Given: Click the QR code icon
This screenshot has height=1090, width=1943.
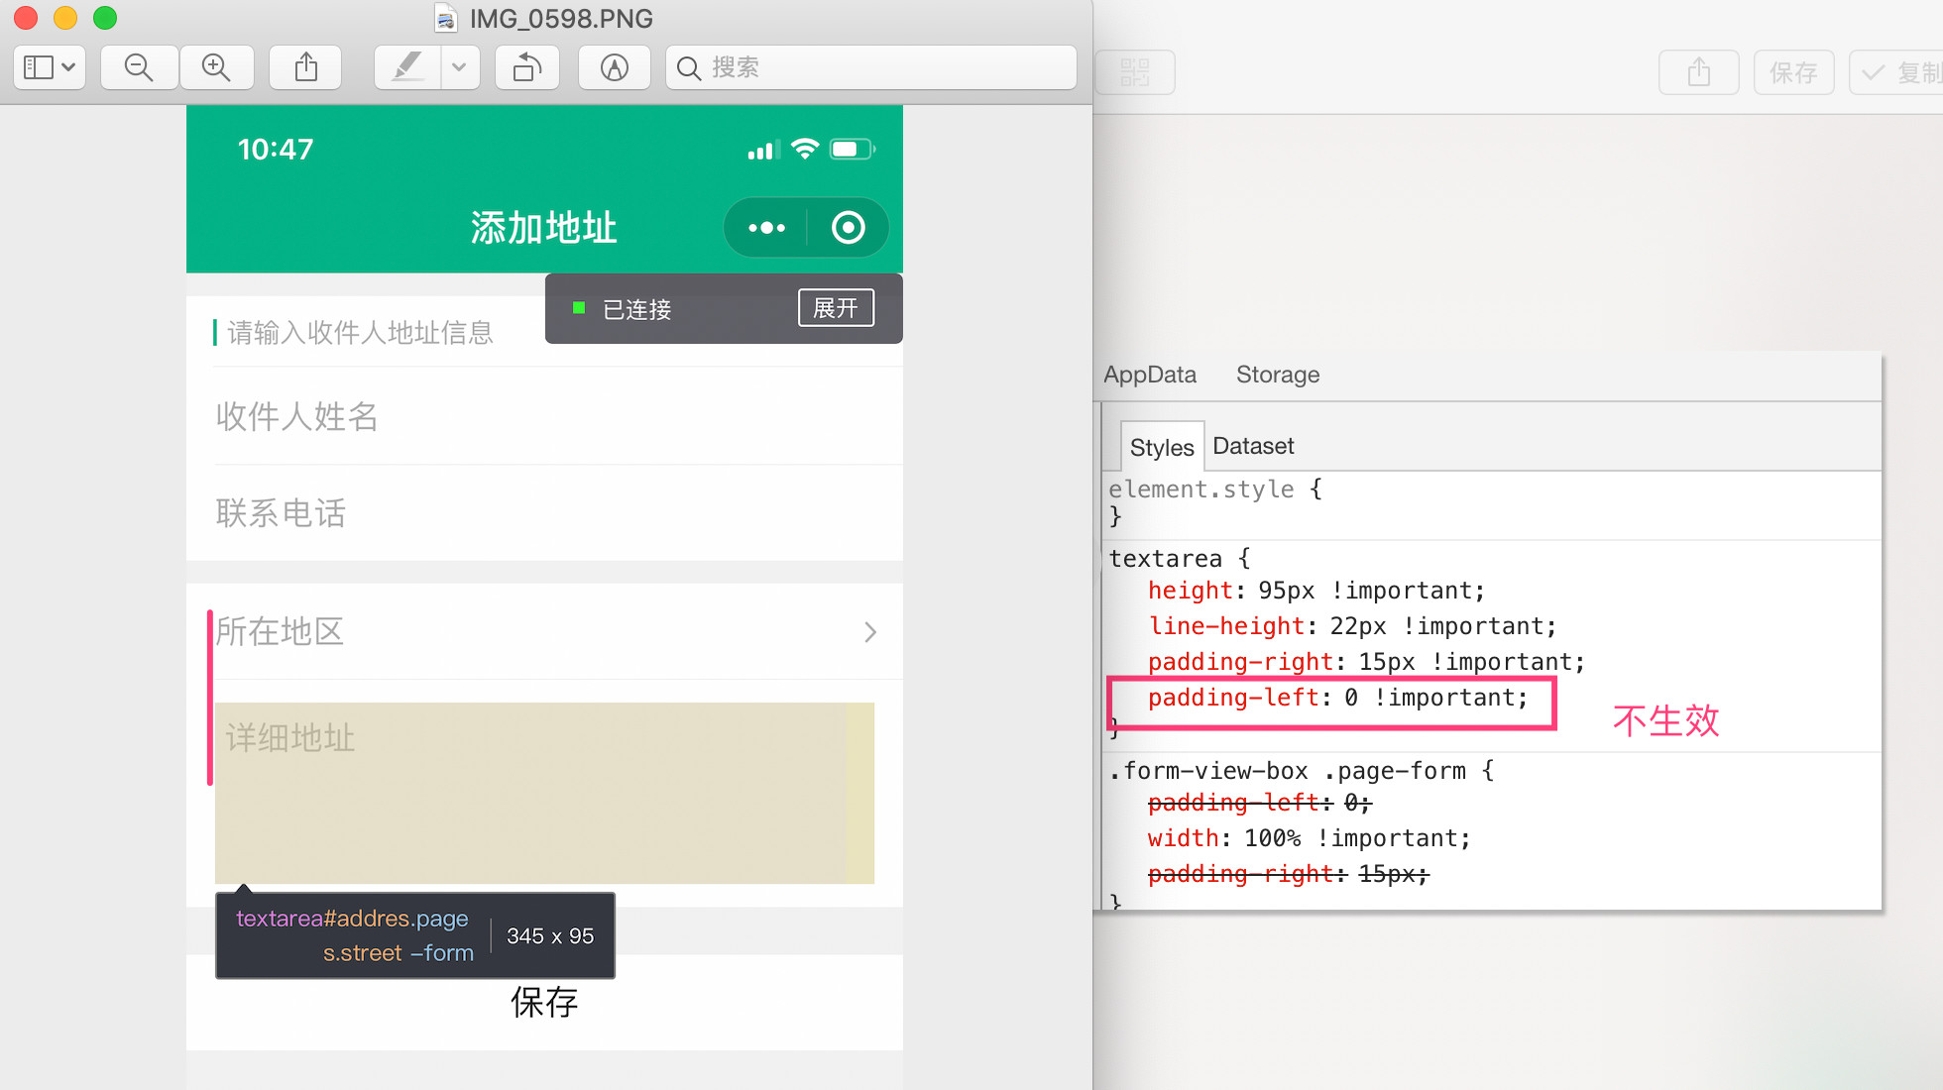Looking at the screenshot, I should (1134, 72).
